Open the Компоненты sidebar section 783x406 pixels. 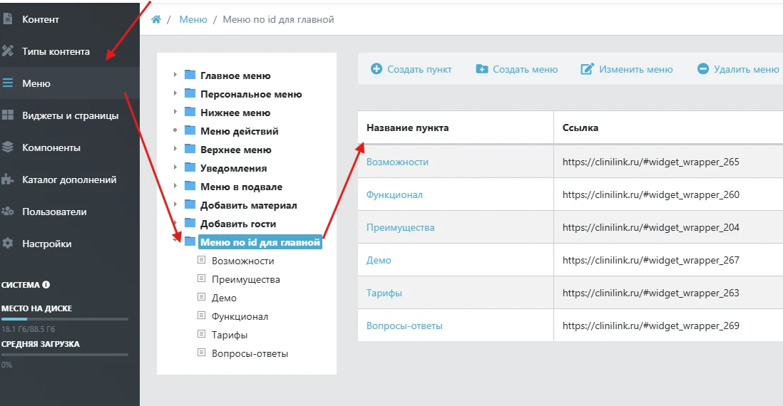69,147
